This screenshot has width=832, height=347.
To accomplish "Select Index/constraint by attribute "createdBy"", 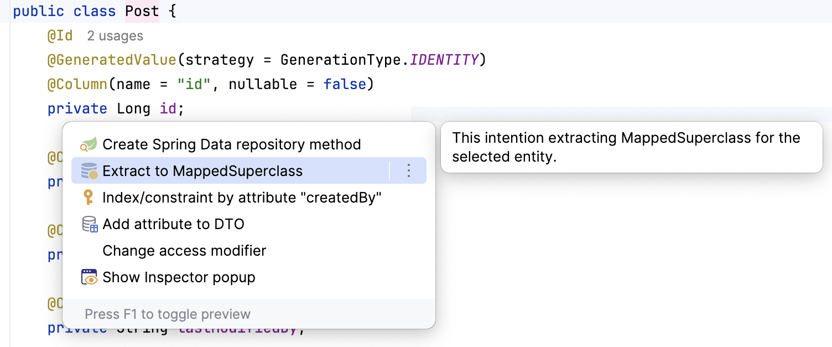I will click(x=242, y=198).
